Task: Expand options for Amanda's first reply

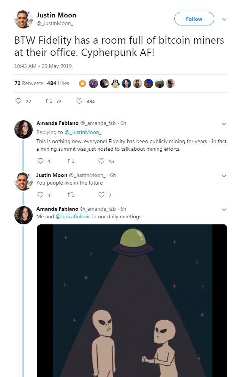Action: (224, 123)
